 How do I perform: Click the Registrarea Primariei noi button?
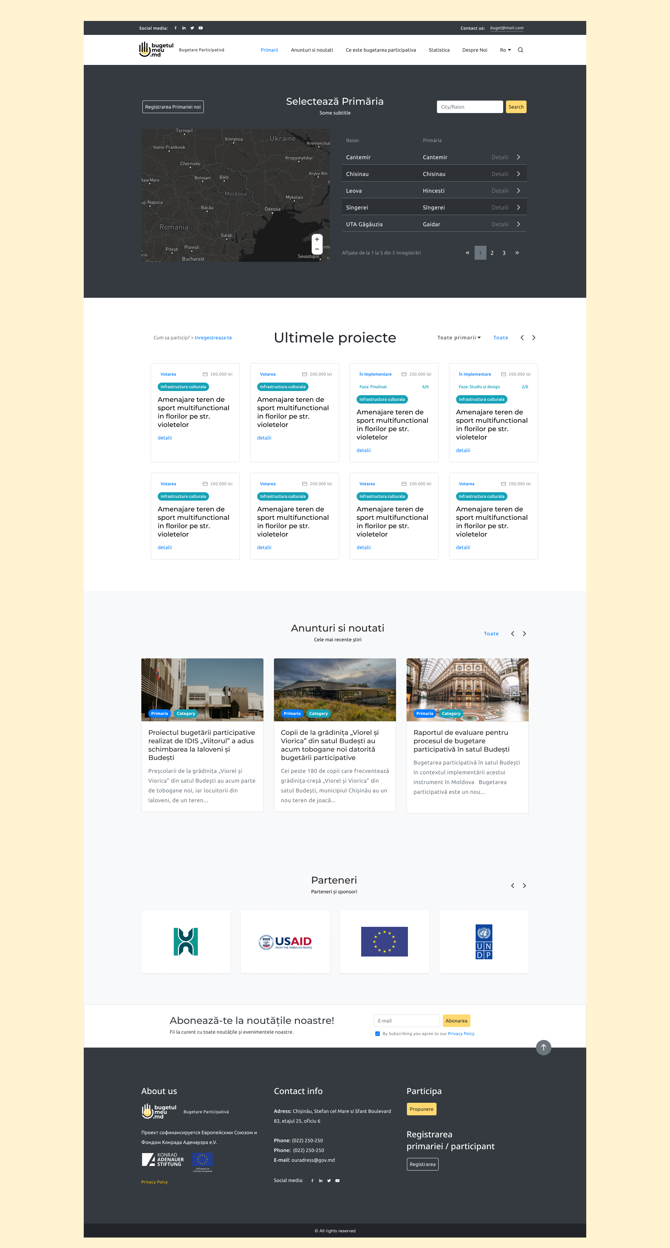pos(173,107)
